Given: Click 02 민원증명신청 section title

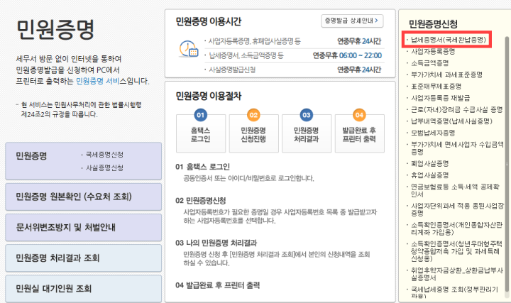Looking at the screenshot, I should (201, 200).
